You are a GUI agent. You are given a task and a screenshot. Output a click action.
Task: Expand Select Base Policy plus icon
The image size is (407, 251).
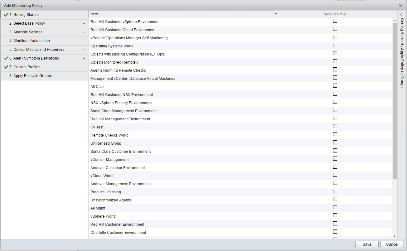click(84, 23)
